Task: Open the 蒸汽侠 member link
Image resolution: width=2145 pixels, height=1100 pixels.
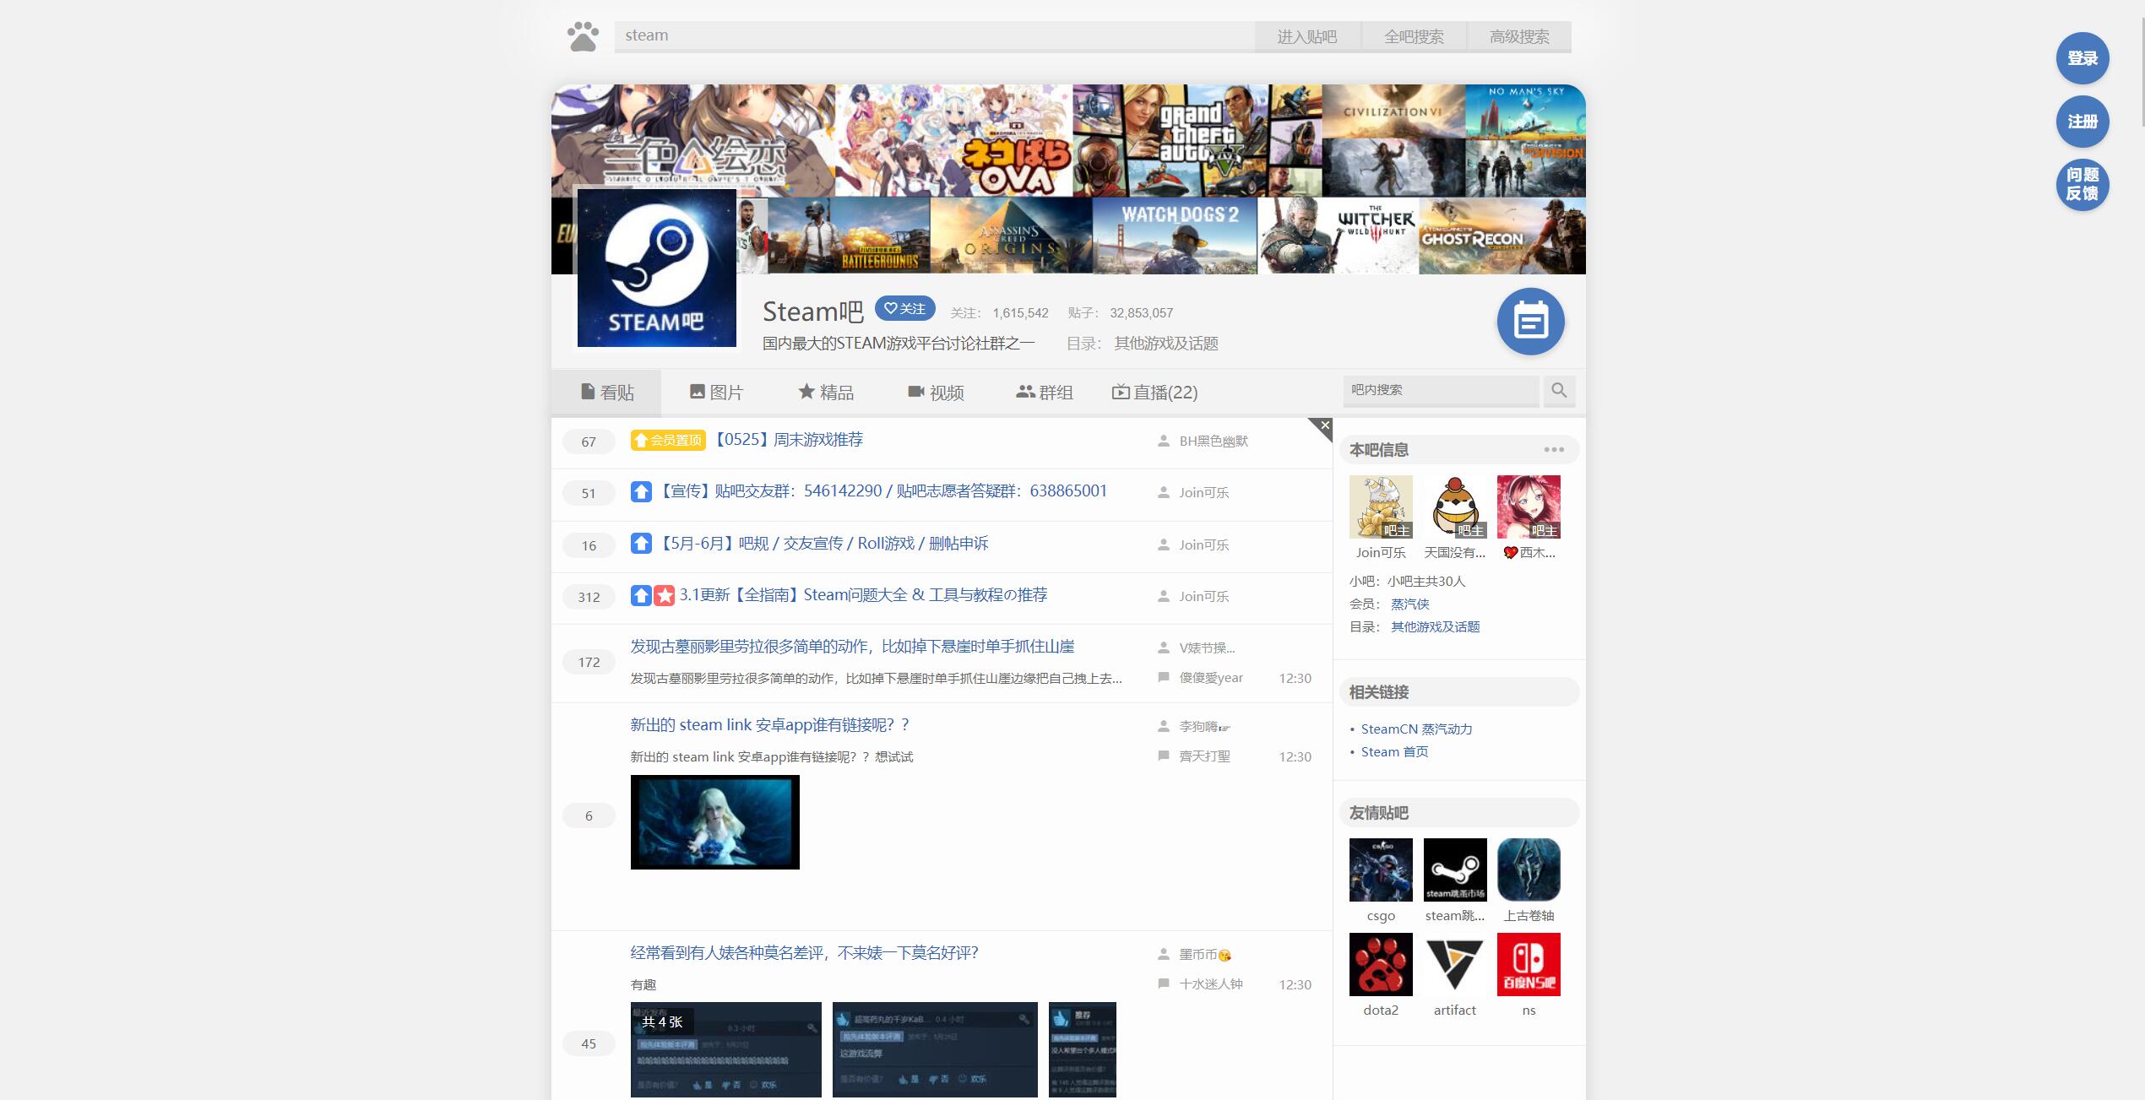Action: coord(1409,604)
